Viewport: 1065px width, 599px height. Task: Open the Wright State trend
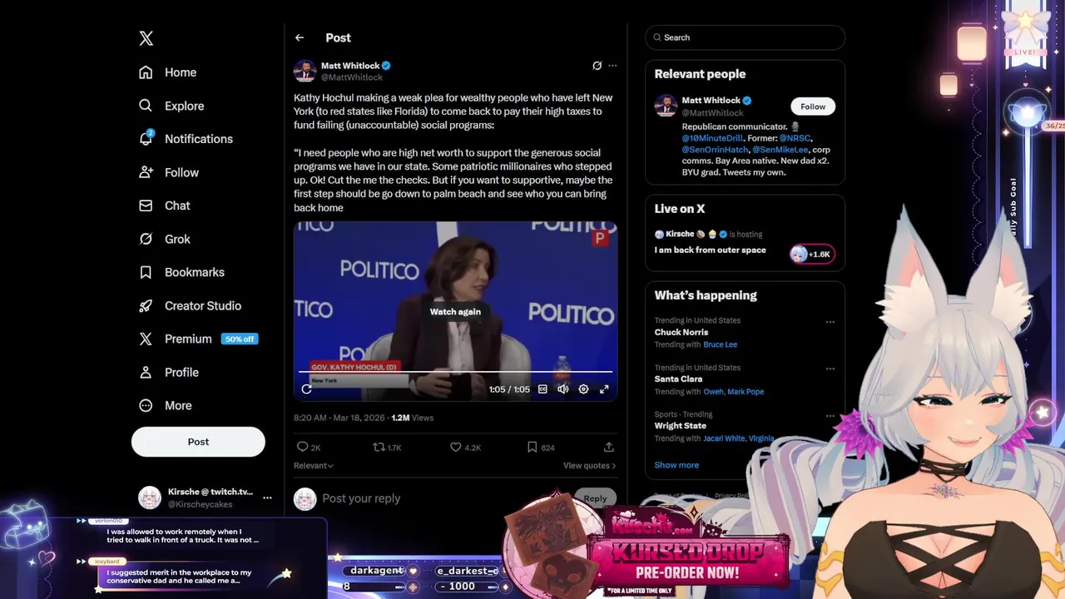(681, 426)
